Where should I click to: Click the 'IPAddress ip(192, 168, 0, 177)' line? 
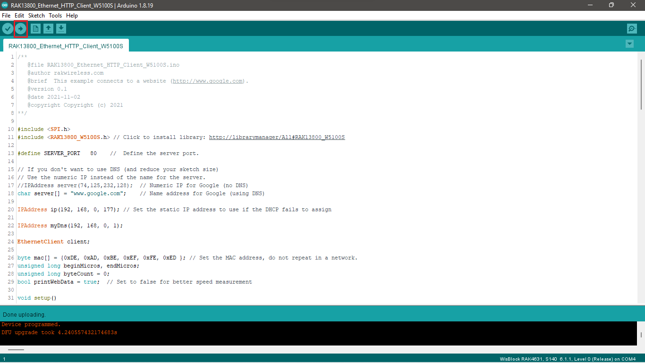[174, 209]
